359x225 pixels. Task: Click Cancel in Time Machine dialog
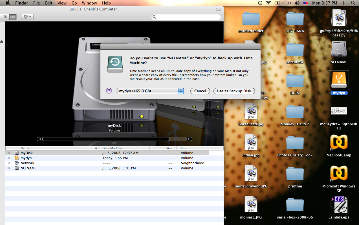(x=200, y=91)
